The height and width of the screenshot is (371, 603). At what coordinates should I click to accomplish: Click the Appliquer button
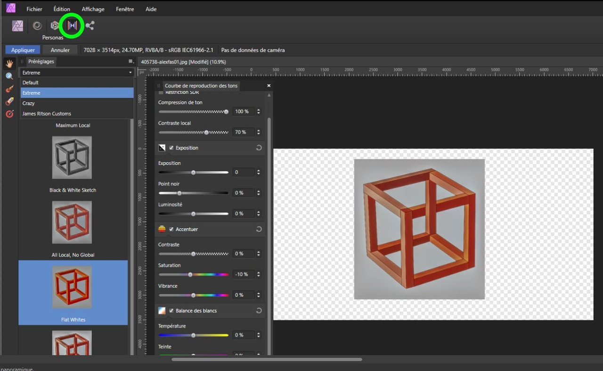[x=23, y=50]
